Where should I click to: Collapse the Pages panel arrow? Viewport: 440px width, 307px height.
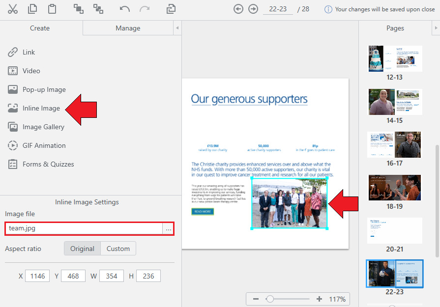436,28
